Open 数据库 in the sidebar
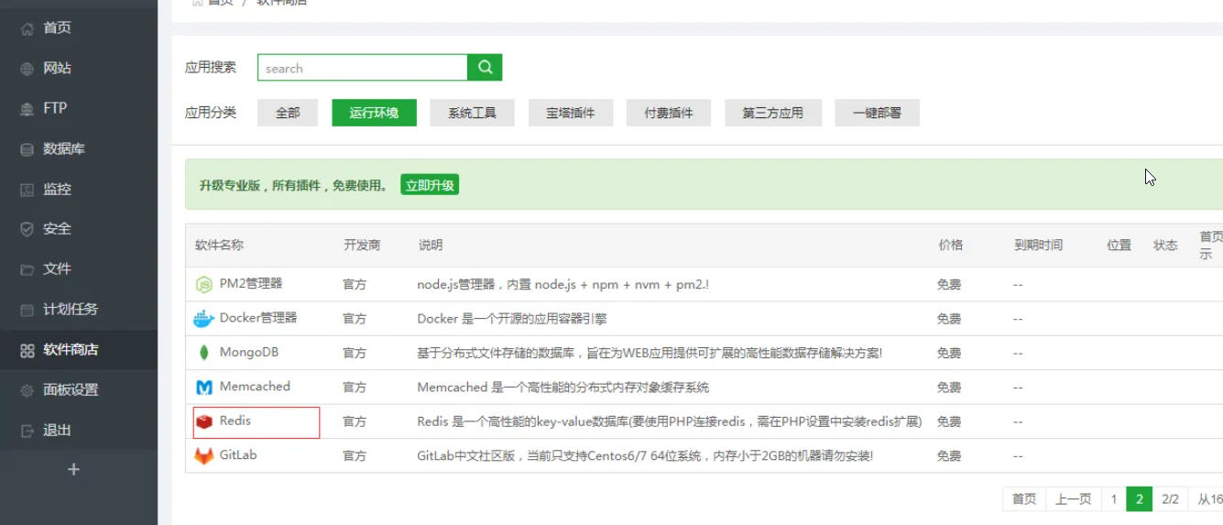 (63, 148)
